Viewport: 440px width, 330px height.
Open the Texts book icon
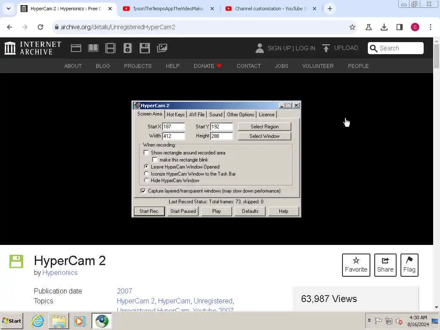point(93,48)
